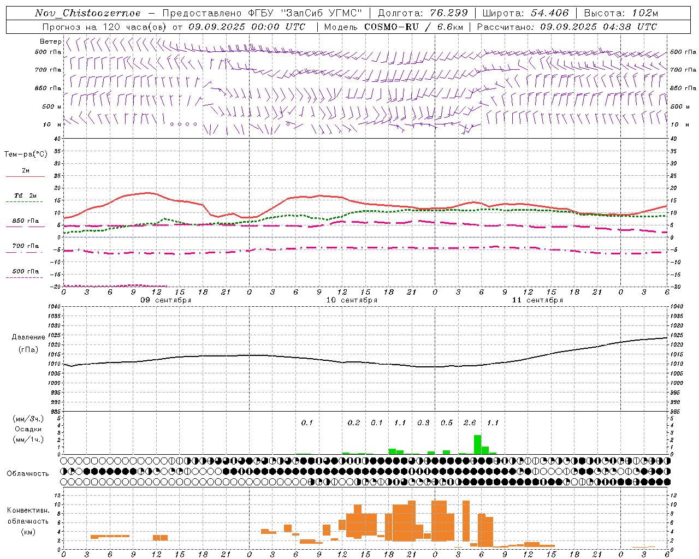Click the (мм/1ч.) precipitation unit label

click(28, 439)
